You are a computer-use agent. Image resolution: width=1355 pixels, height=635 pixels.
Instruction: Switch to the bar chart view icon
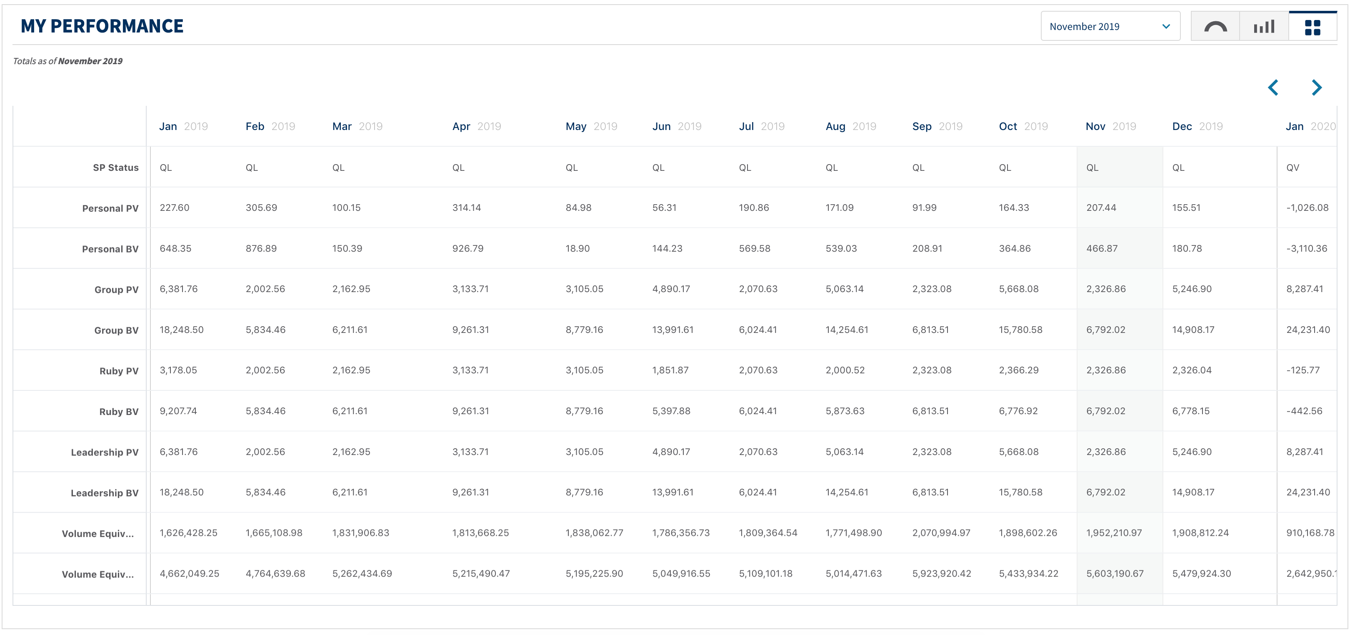pos(1264,27)
